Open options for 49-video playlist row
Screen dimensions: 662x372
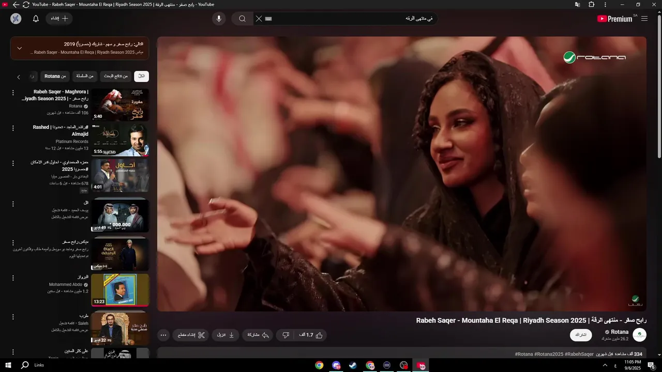[13, 204]
